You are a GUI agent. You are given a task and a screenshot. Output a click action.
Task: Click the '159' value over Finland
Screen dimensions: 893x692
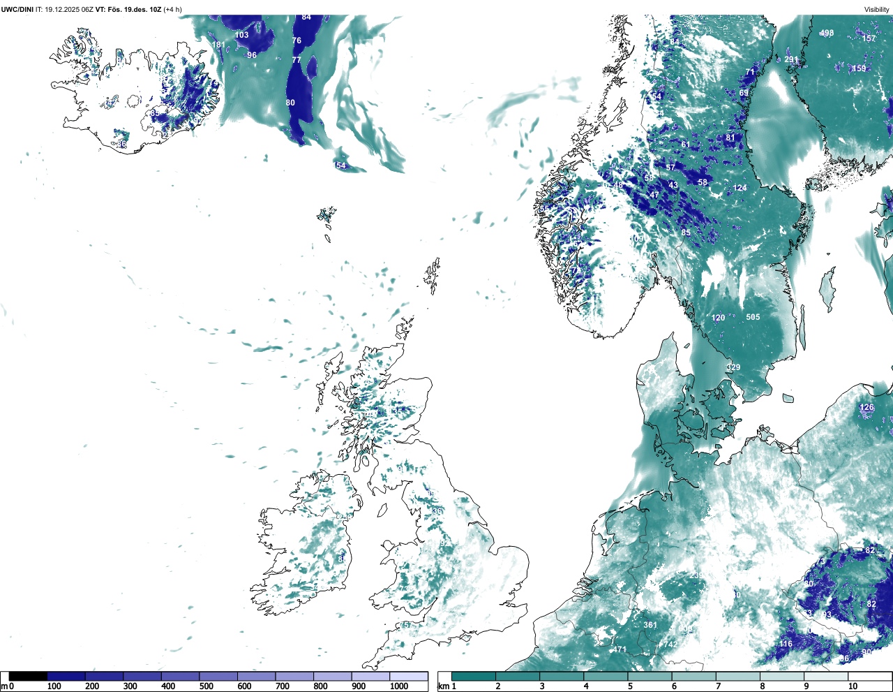tap(860, 68)
